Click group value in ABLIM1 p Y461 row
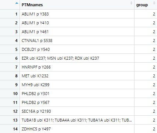Viewport: 157px width, 133px height. coord(154,32)
